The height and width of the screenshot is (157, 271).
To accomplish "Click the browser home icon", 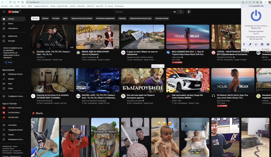I will pyautogui.click(x=14, y=2).
